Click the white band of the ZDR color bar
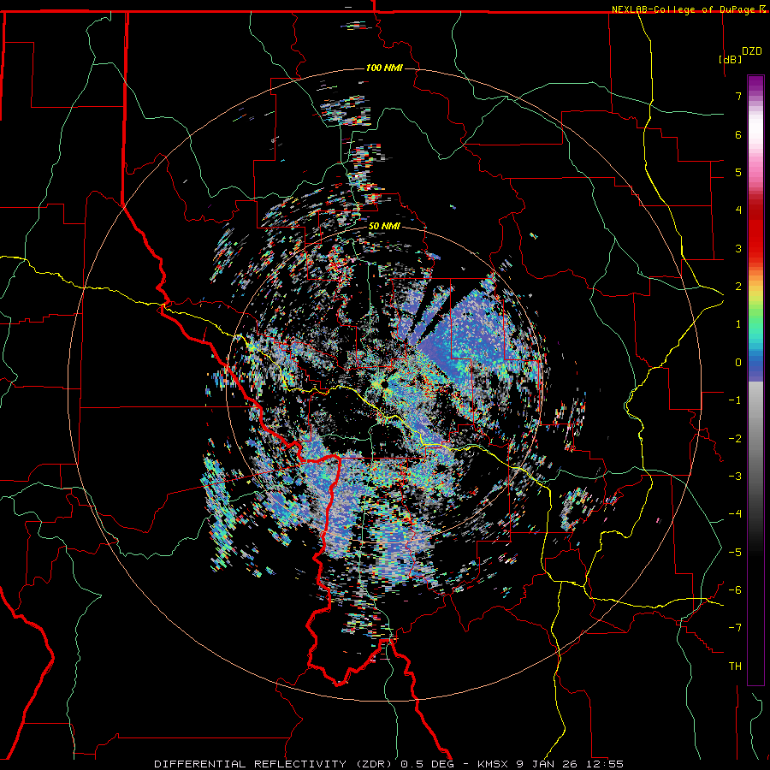The width and height of the screenshot is (770, 770). tap(755, 130)
